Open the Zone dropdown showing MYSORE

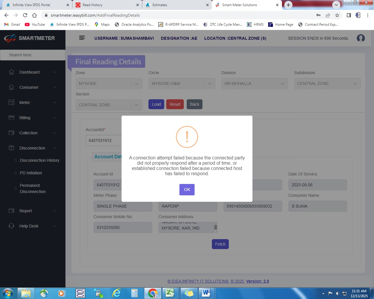pos(109,84)
